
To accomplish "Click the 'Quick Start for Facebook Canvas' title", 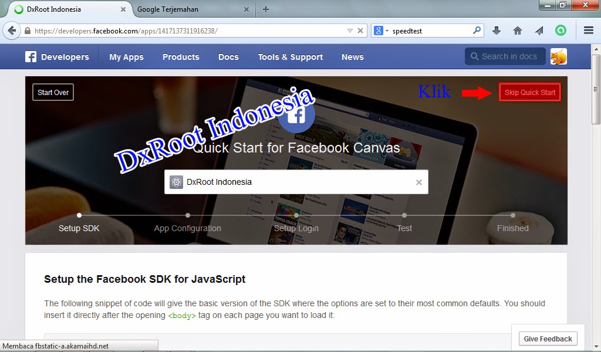I will pyautogui.click(x=296, y=147).
